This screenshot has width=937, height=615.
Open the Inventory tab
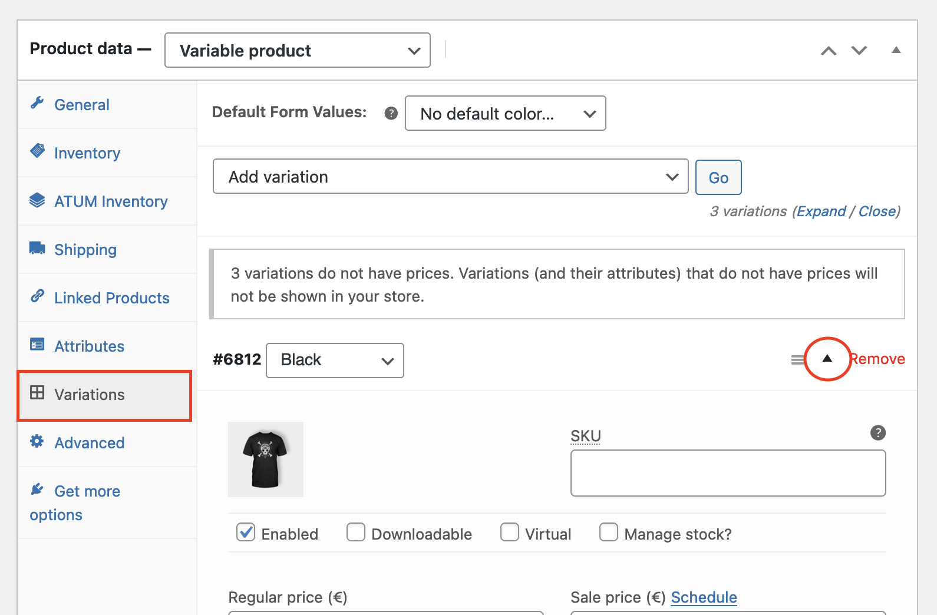pos(87,153)
